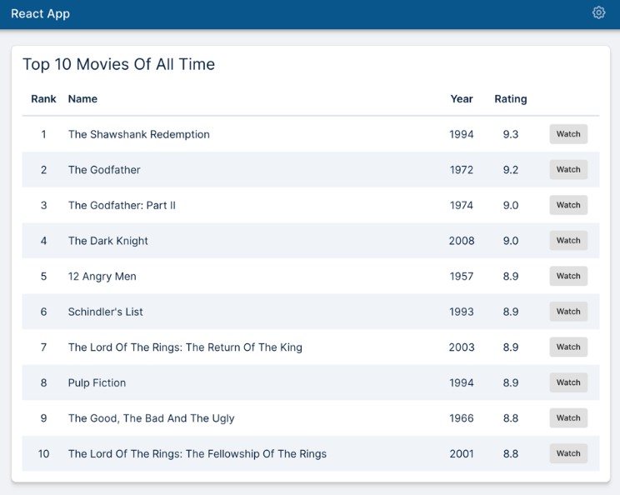Select The Shawshank Redemption movie name
Viewport: 620px width, 495px height.
(x=138, y=135)
